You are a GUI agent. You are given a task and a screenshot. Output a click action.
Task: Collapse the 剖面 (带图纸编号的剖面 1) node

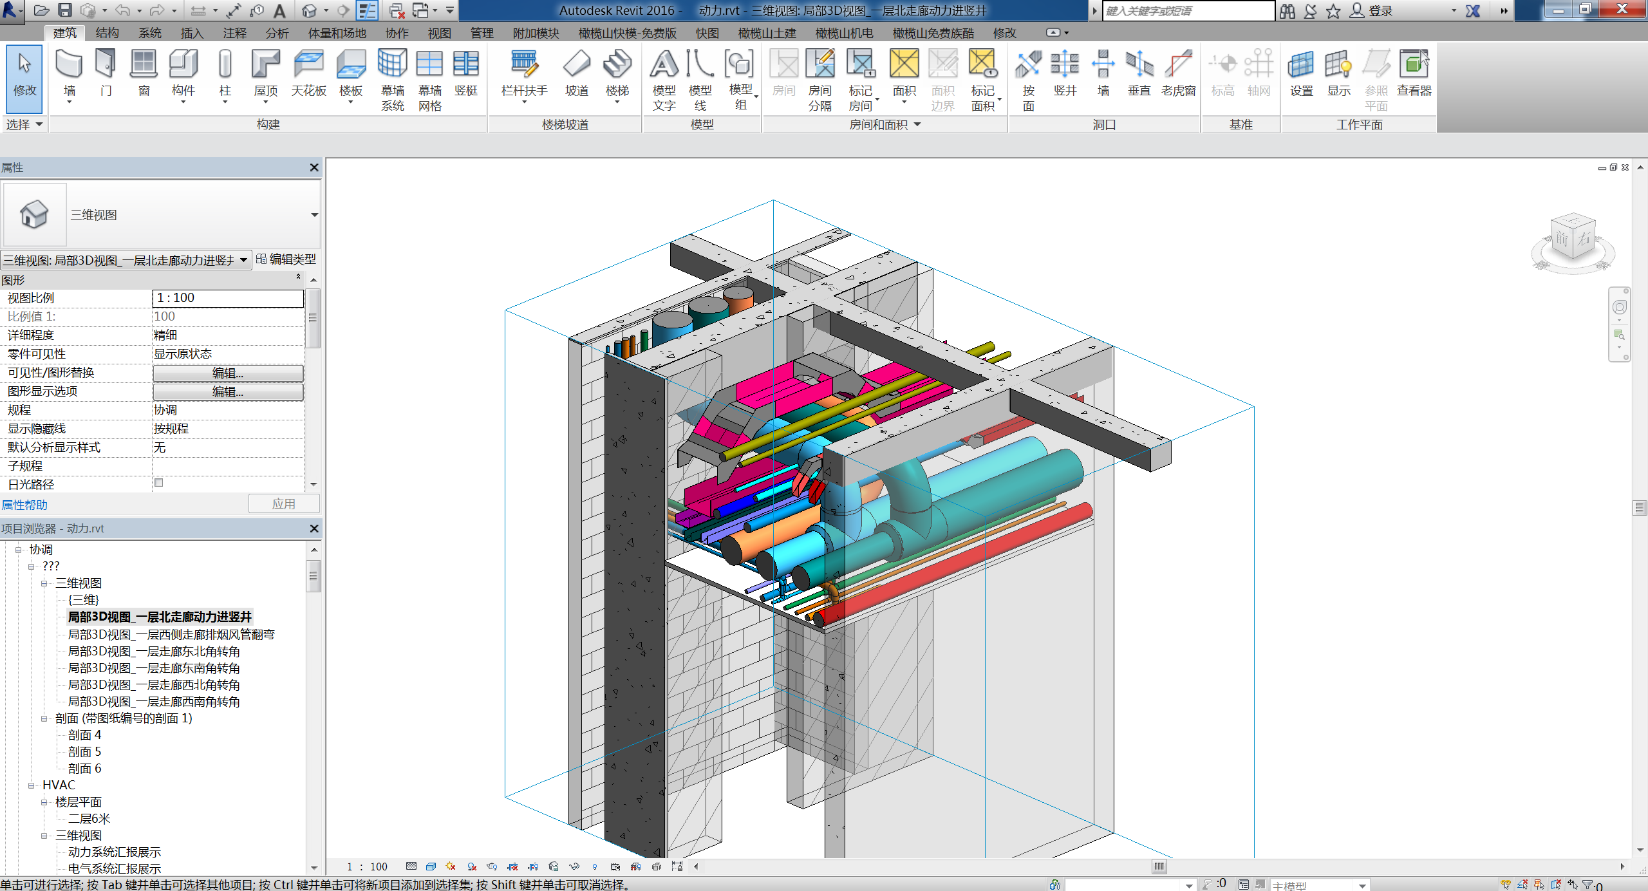coord(44,718)
